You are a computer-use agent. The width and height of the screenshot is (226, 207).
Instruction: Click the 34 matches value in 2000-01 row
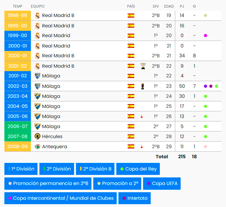(x=182, y=56)
